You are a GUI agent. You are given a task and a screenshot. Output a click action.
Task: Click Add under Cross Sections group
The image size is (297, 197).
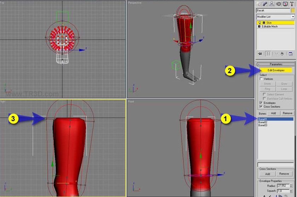coord(267,174)
